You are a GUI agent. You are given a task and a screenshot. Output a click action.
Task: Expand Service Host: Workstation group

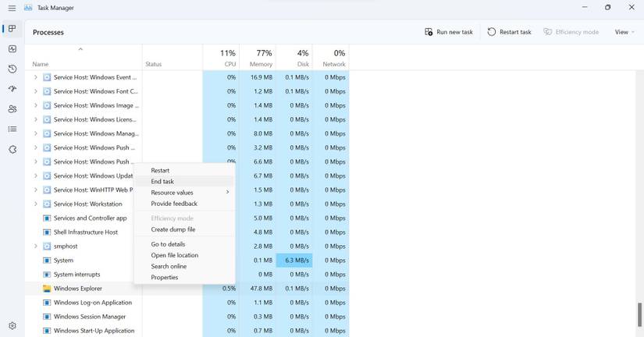pyautogui.click(x=35, y=204)
